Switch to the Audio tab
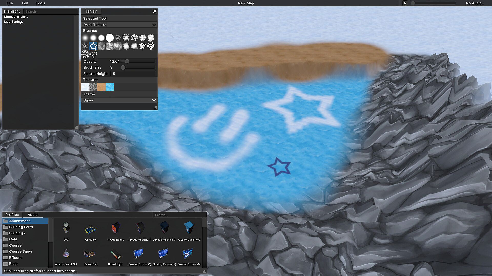The image size is (492, 276). tap(33, 215)
